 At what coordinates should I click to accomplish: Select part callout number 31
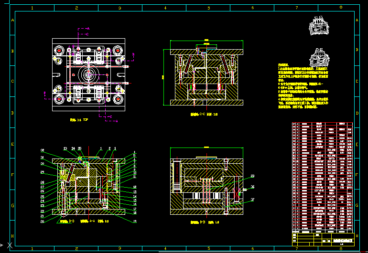click(42, 158)
